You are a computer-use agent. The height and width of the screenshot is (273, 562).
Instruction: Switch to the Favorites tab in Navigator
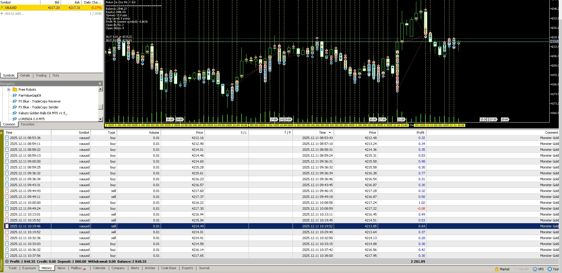(x=28, y=124)
